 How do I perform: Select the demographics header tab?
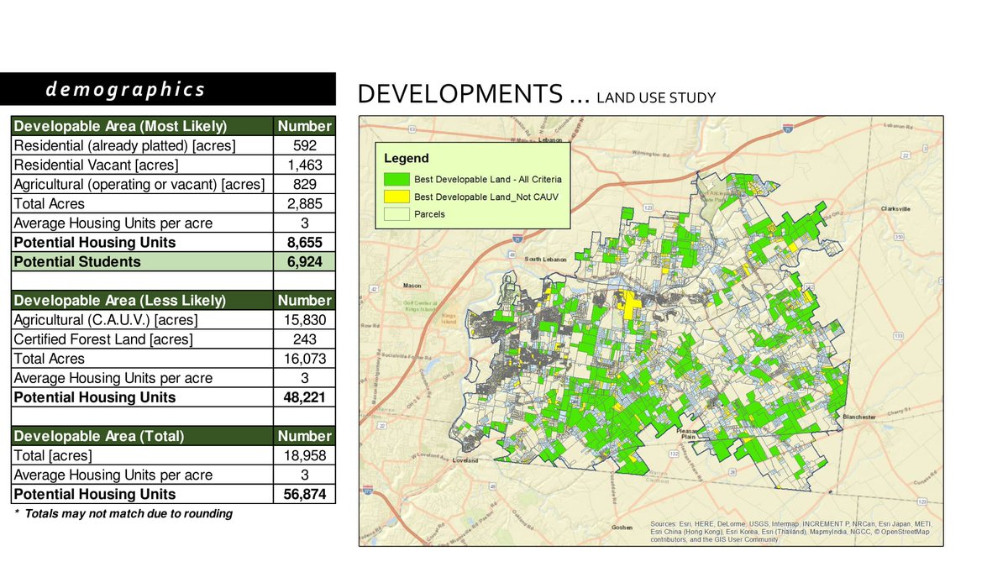point(127,88)
